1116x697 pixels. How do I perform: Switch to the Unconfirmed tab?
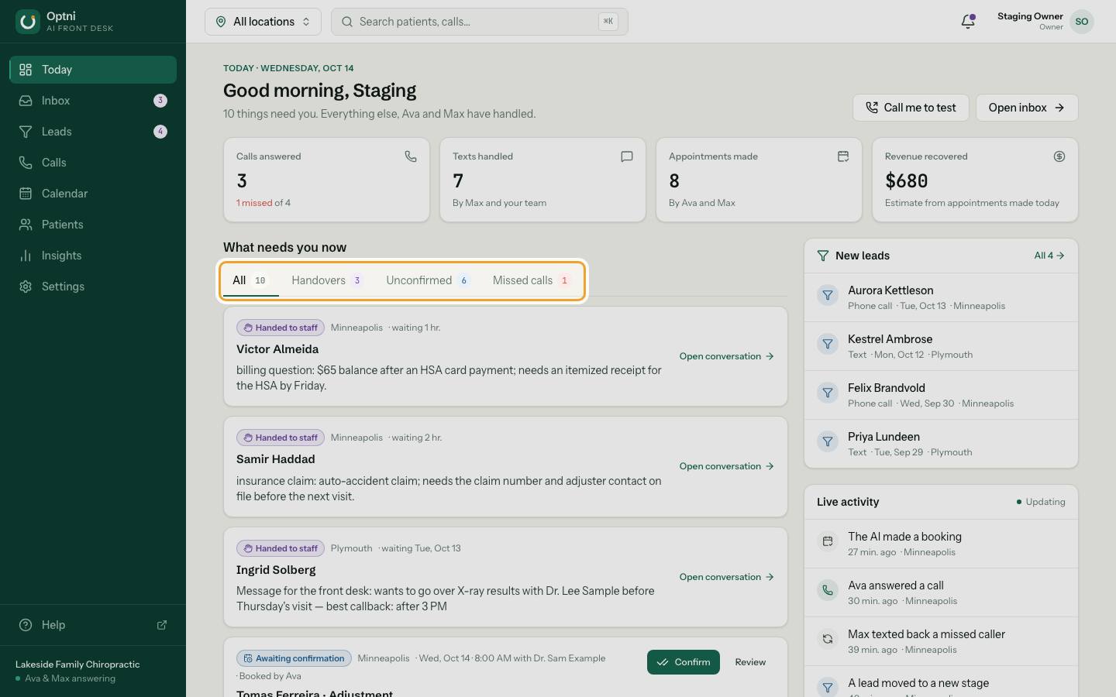pos(428,280)
